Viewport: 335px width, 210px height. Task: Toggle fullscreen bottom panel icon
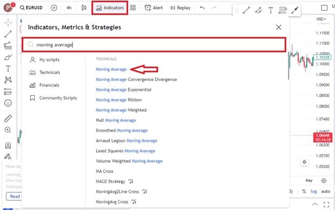click(x=326, y=205)
